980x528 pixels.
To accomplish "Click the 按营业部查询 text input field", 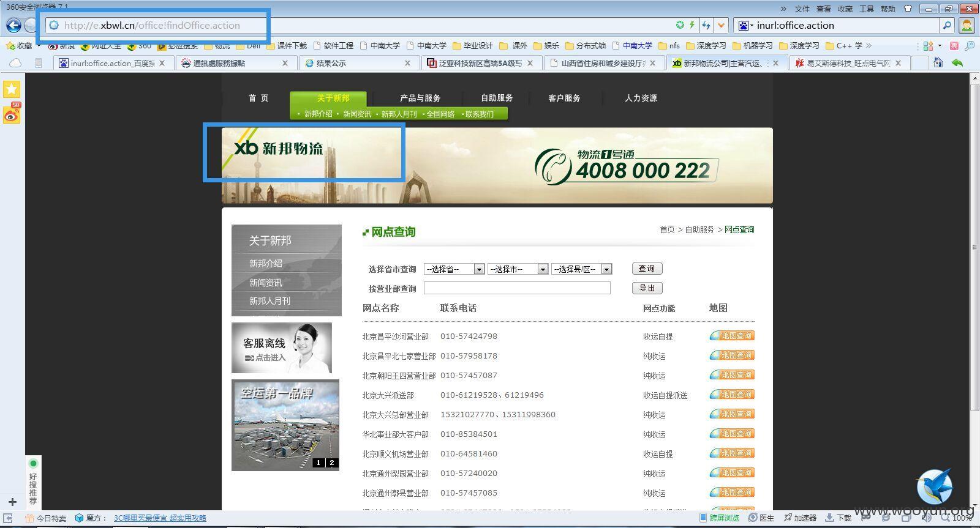I will click(517, 288).
